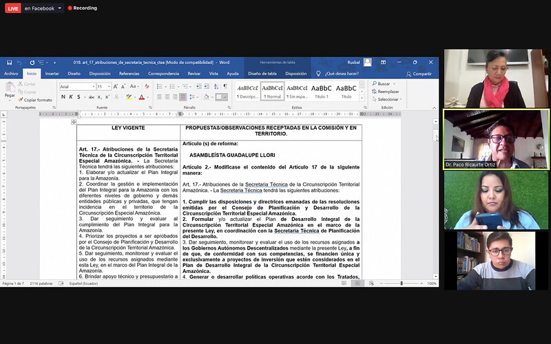Viewport: 551px width, 344px height.
Task: Align text left
Action: 159,97
